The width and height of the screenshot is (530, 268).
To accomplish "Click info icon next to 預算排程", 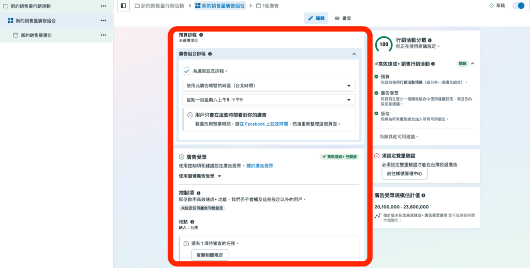I will (201, 35).
